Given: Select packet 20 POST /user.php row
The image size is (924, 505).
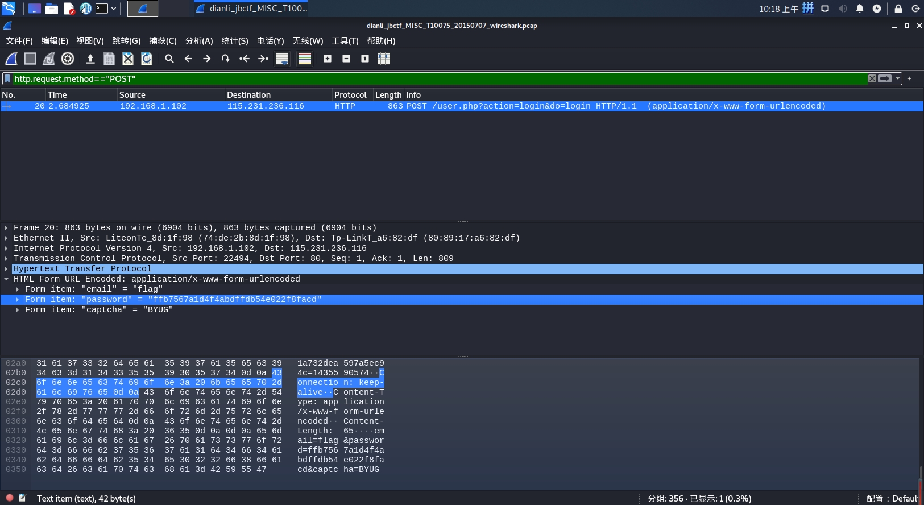Looking at the screenshot, I should (462, 106).
